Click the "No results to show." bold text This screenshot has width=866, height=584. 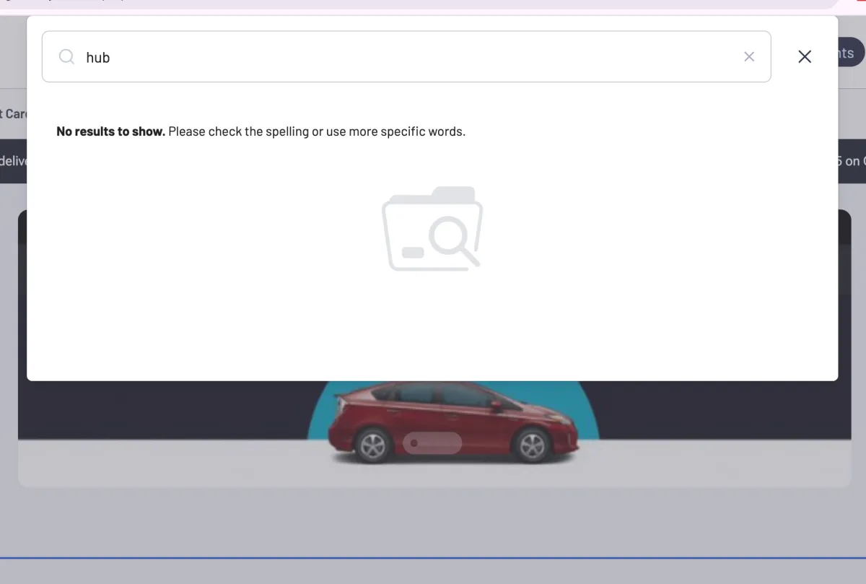point(110,131)
